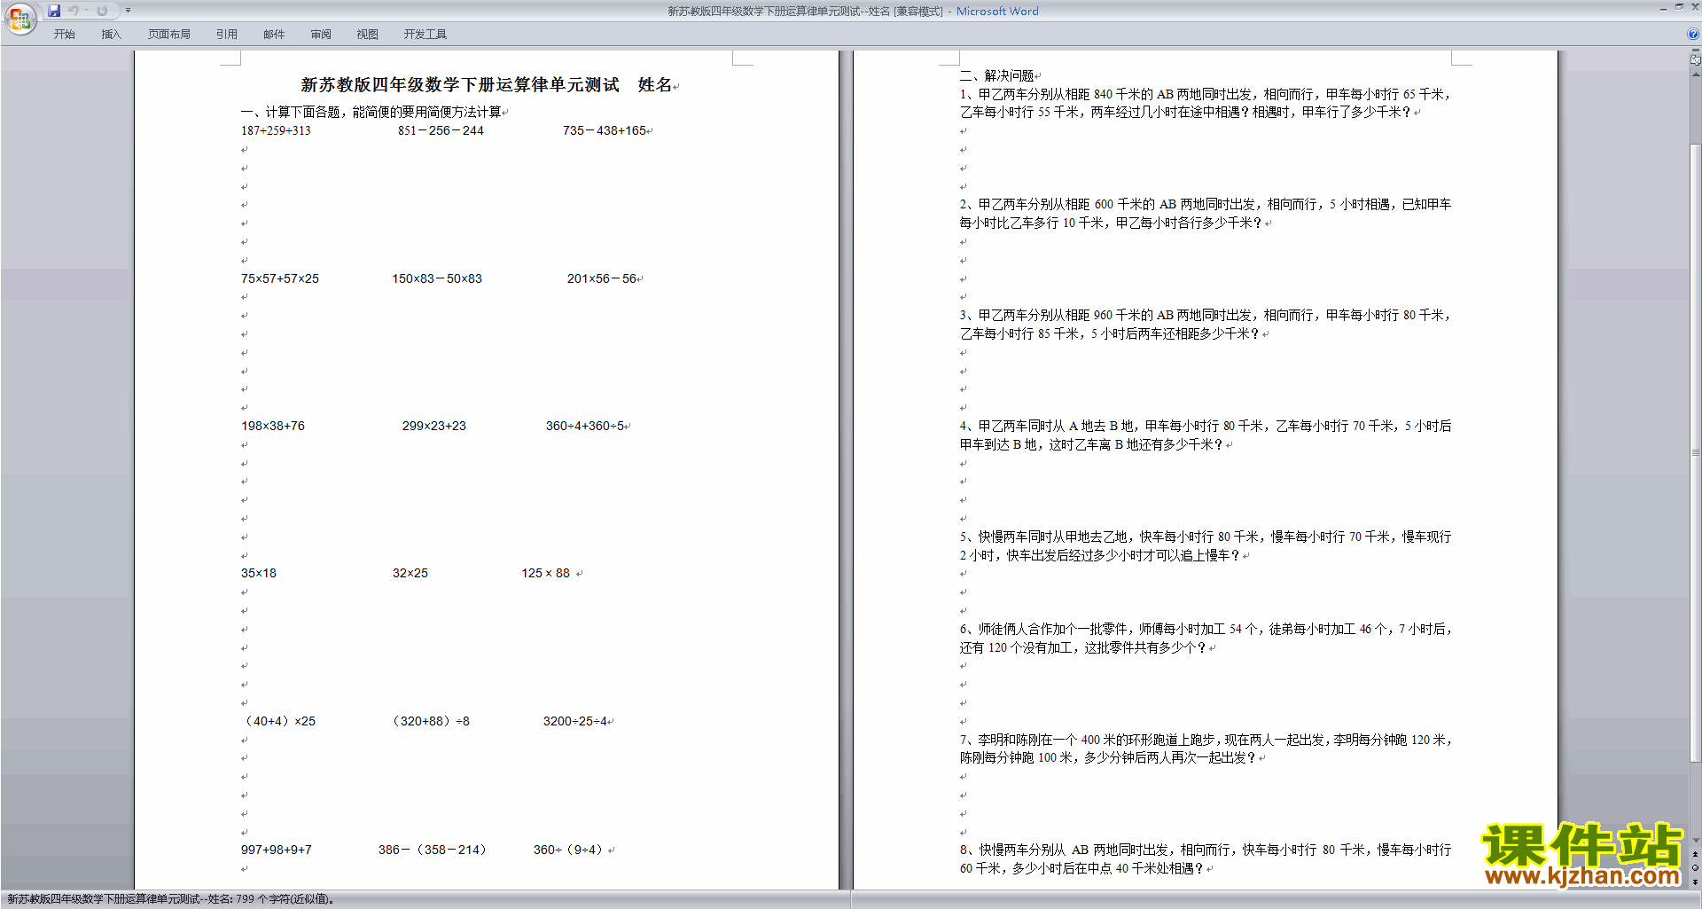The height and width of the screenshot is (909, 1702).
Task: Click the Redo icon in Quick Access Toolbar
Action: click(x=102, y=11)
